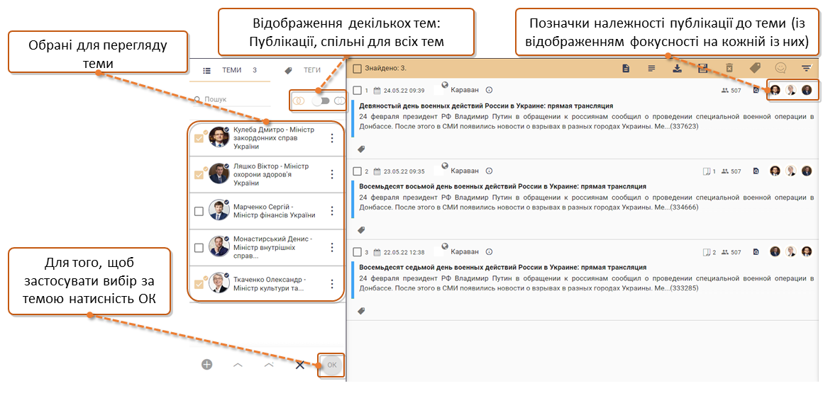Click info icon beside Караван on 23.05.22 publication
Viewport: 823px width, 398px height.
point(489,171)
